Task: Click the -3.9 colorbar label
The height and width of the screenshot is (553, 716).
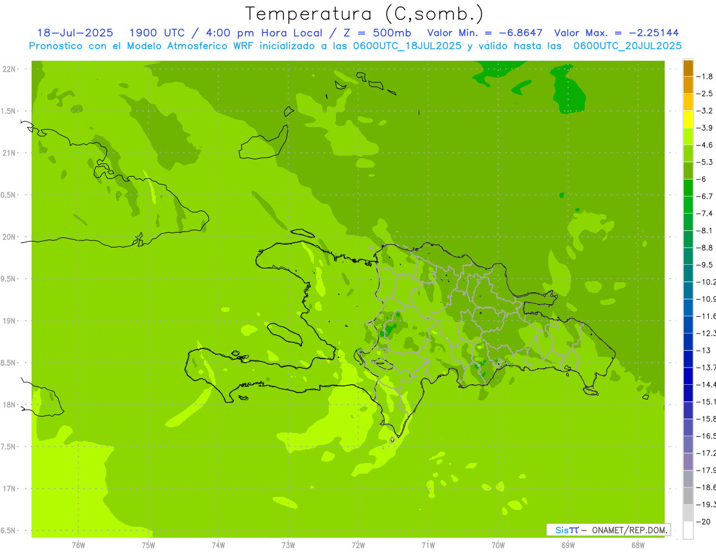Action: [705, 128]
